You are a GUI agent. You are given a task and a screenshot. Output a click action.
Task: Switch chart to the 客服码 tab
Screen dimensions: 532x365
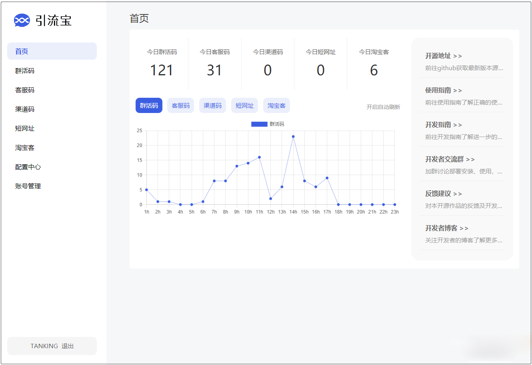pos(180,106)
